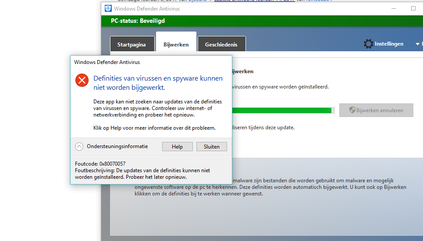The height and width of the screenshot is (241, 423).
Task: Click the Foutbeschrijving text in the dialog
Action: [142, 174]
